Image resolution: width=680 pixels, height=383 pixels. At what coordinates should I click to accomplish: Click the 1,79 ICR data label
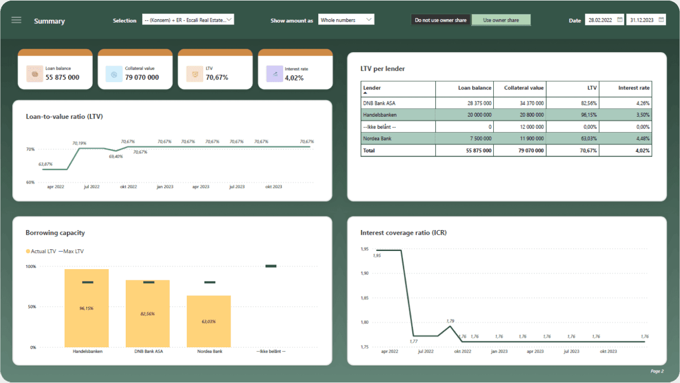450,321
